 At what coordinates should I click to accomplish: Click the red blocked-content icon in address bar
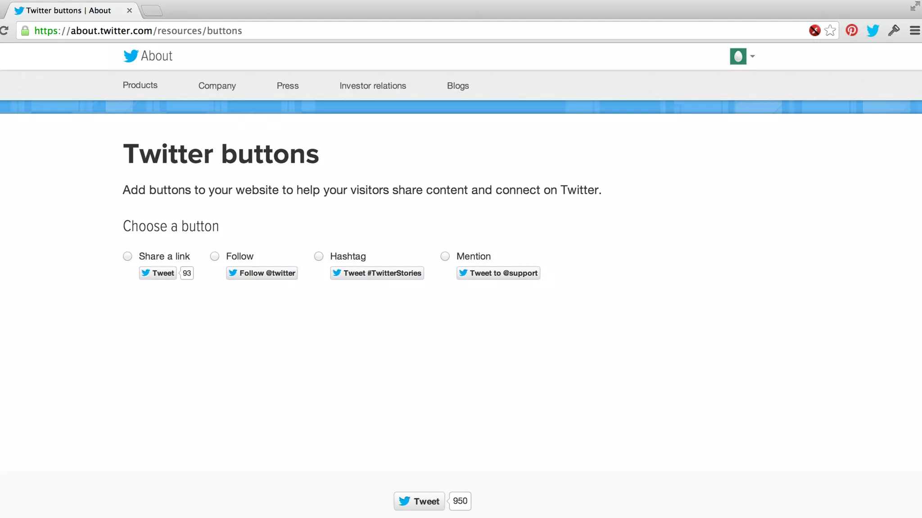click(814, 31)
